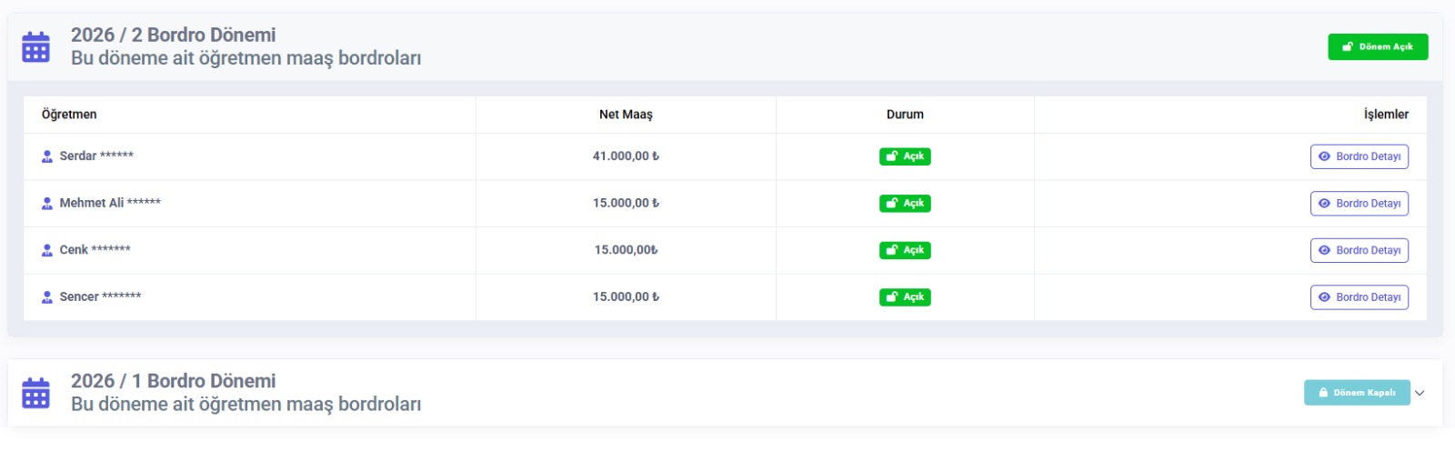
Task: Click the user icon beside Cenk
Action: (47, 250)
